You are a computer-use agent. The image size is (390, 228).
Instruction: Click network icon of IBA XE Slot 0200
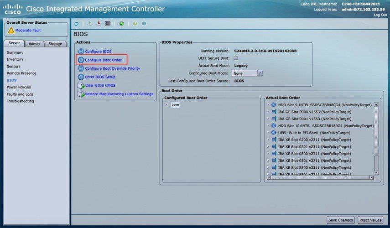pyautogui.click(x=274, y=140)
